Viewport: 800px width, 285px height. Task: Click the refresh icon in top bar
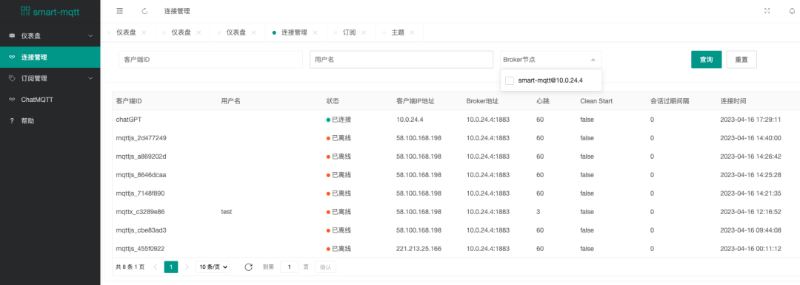[x=144, y=10]
